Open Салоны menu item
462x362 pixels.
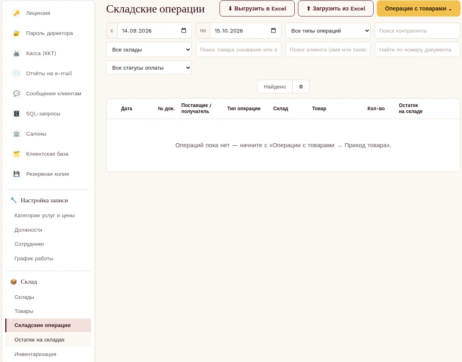(x=48, y=134)
